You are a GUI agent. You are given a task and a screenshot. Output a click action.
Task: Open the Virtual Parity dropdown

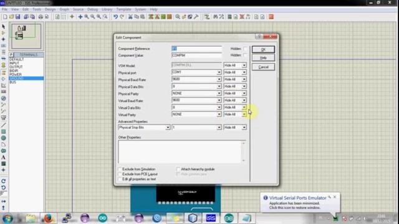tap(219, 114)
